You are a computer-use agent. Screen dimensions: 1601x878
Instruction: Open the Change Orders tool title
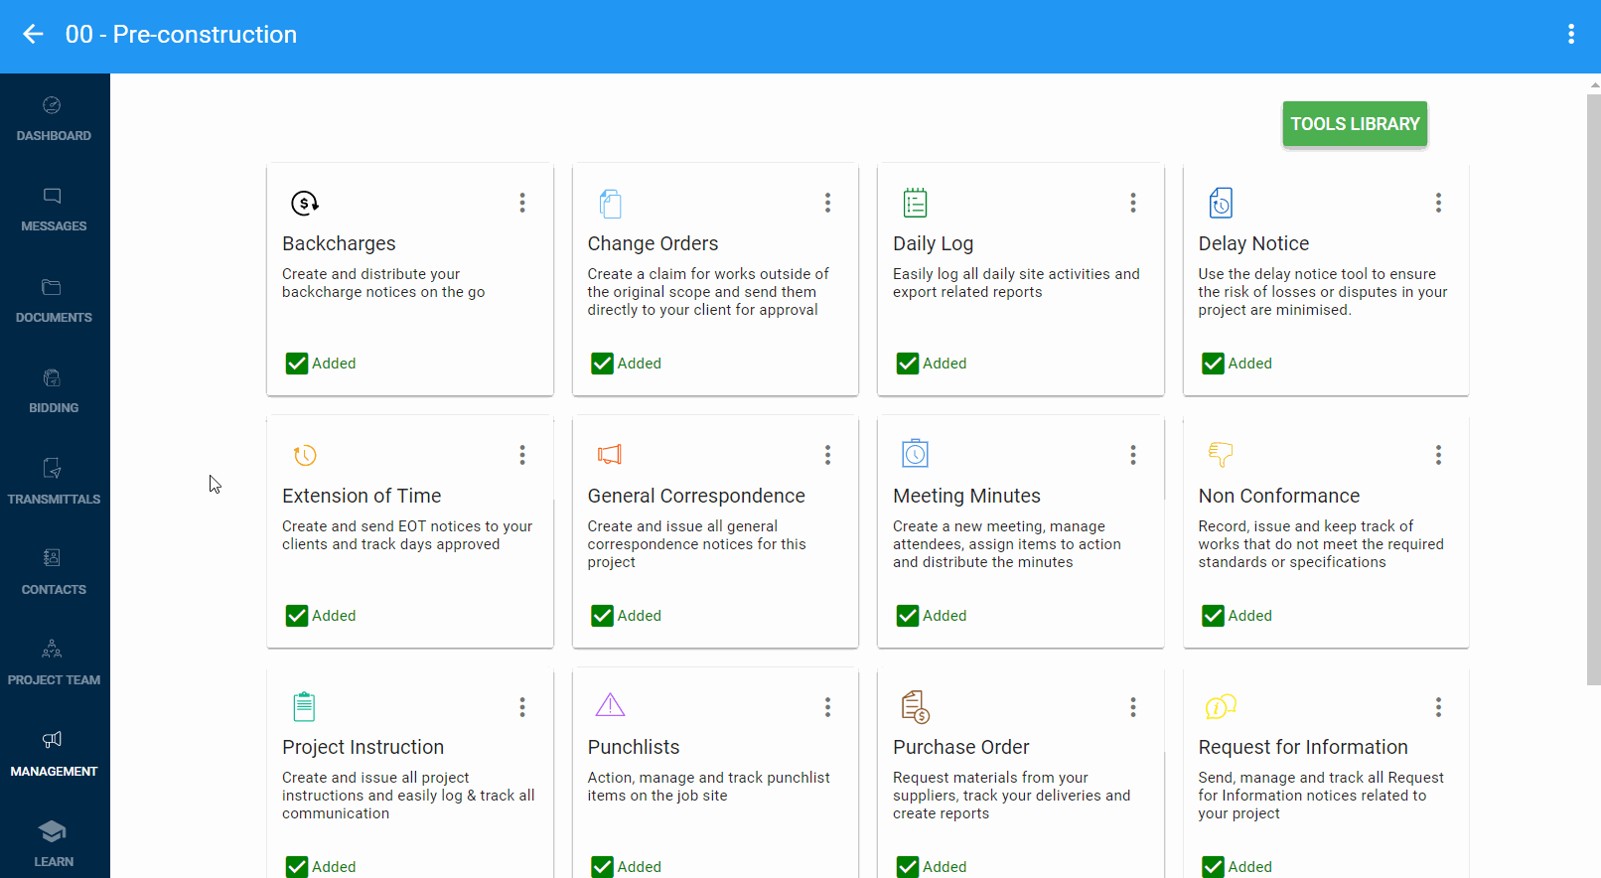tap(653, 243)
